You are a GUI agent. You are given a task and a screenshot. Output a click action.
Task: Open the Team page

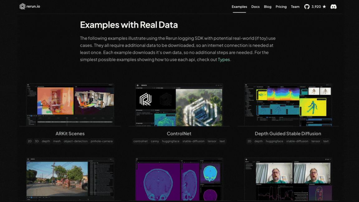(x=295, y=7)
